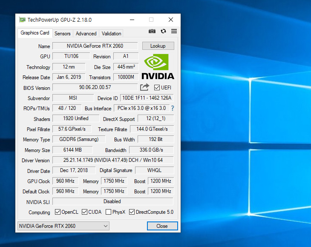Select the Graphics Card tab

pos(35,33)
